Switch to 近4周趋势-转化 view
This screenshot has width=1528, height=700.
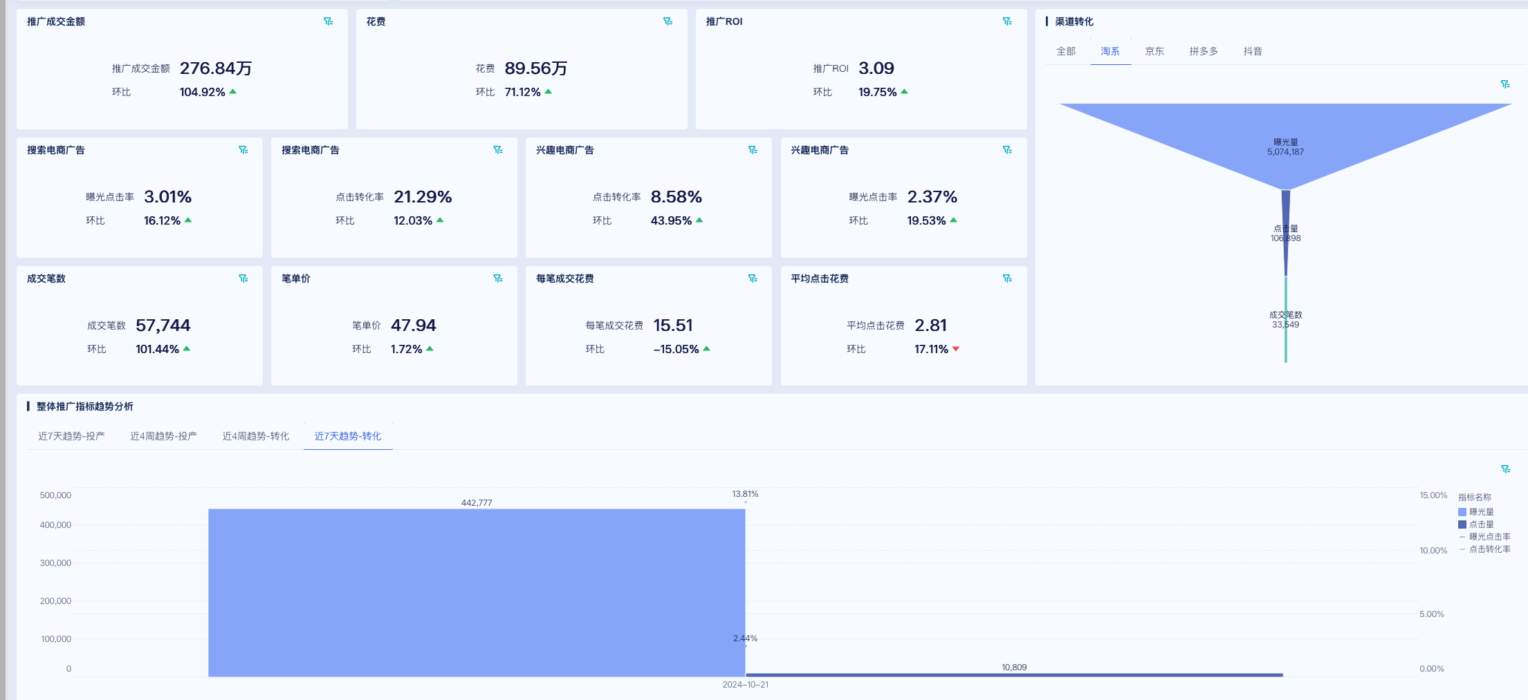[x=256, y=435]
